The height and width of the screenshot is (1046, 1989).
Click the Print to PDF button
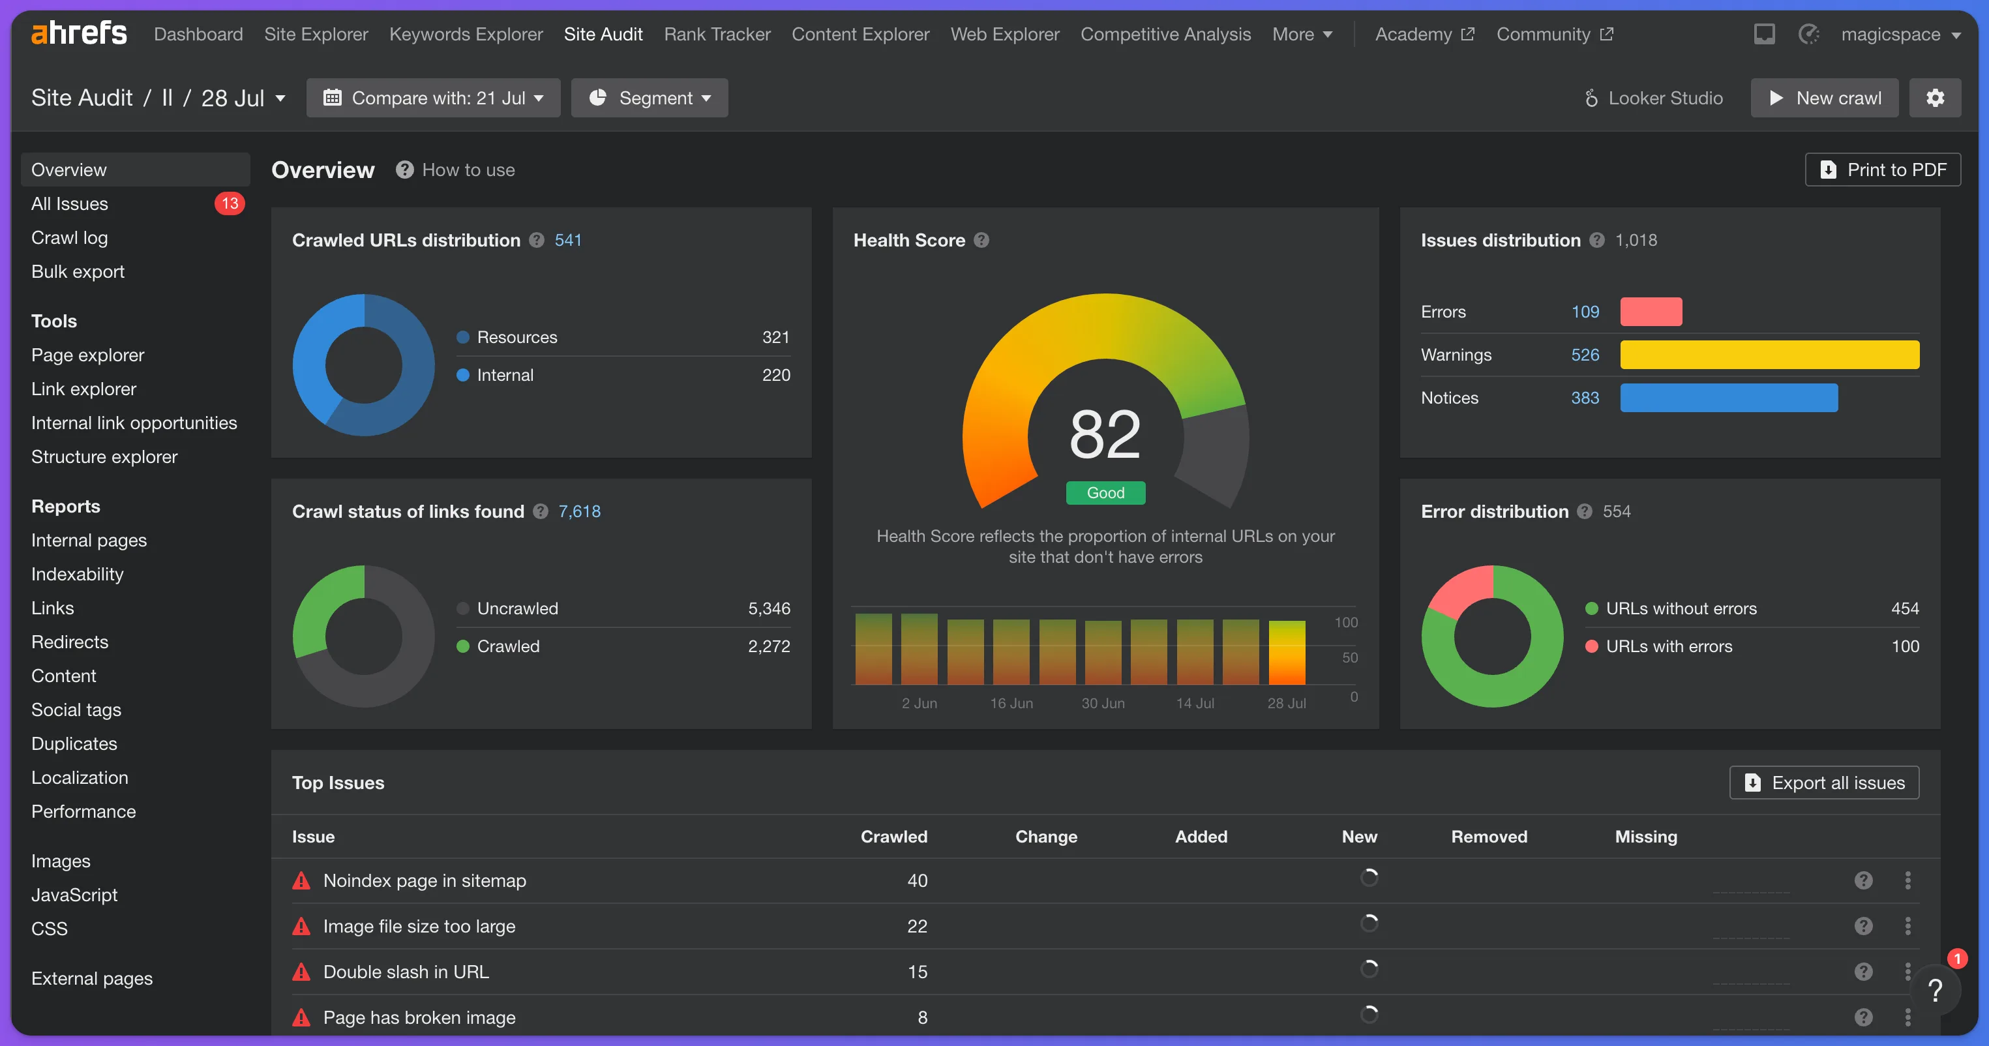coord(1883,170)
